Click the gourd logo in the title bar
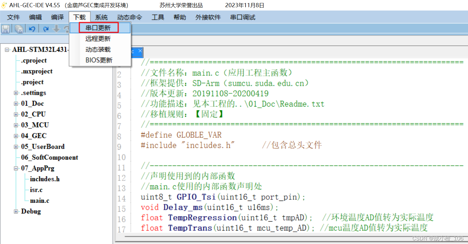Image resolution: width=468 pixels, height=244 pixels. (x=4, y=5)
